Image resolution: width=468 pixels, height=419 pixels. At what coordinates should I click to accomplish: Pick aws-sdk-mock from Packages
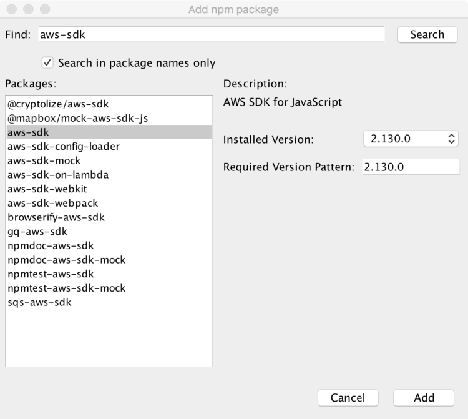(x=109, y=160)
